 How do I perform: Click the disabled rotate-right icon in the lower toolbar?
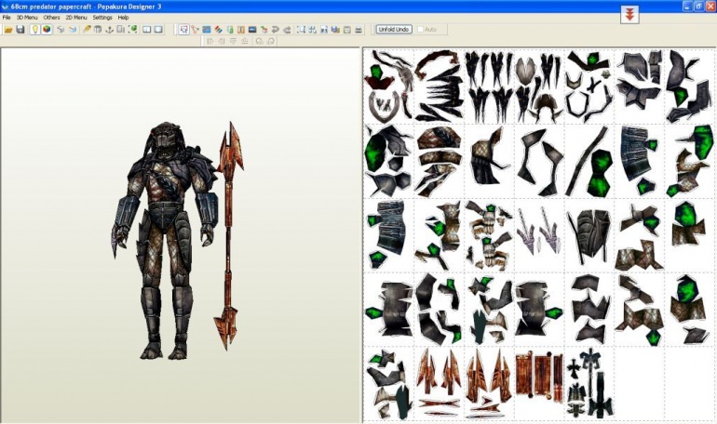(x=271, y=41)
